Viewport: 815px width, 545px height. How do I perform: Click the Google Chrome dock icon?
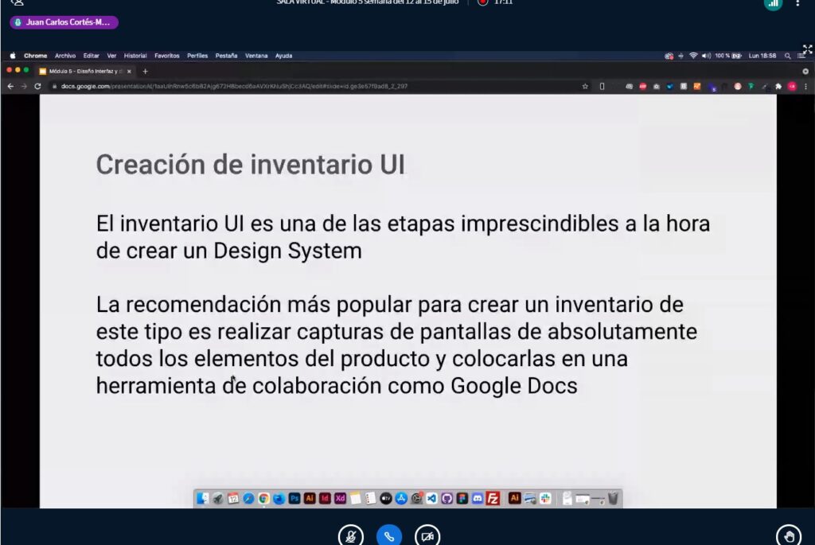263,499
